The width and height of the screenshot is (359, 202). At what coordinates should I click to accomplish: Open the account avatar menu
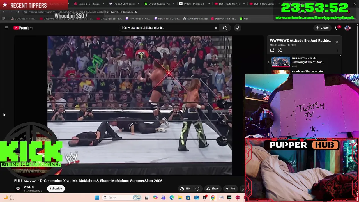click(x=348, y=28)
